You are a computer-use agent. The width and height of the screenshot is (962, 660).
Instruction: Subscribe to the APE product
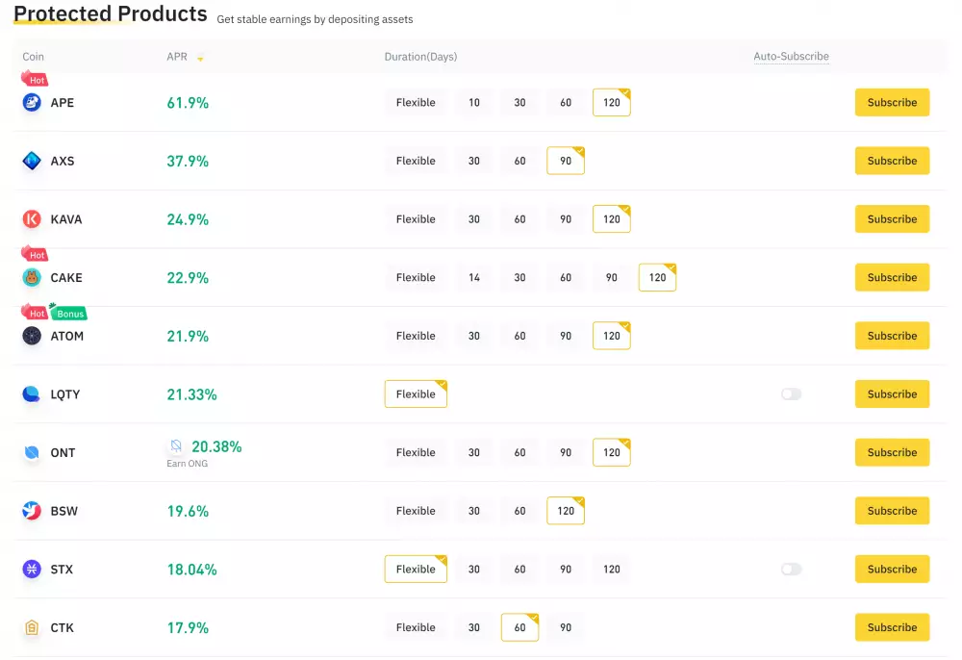(892, 102)
